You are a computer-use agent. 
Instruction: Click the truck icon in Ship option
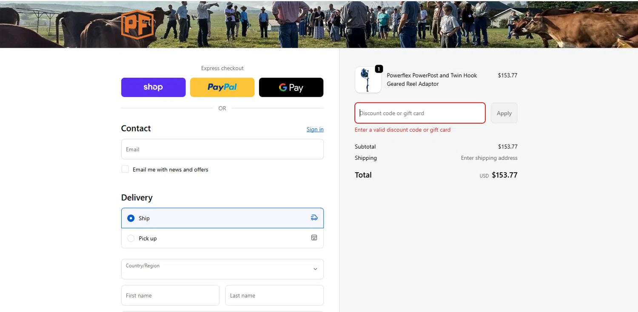[x=314, y=218]
